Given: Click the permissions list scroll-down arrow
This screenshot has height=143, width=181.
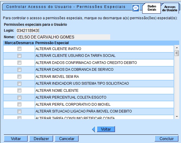Looking at the screenshot, I should point(177,117).
